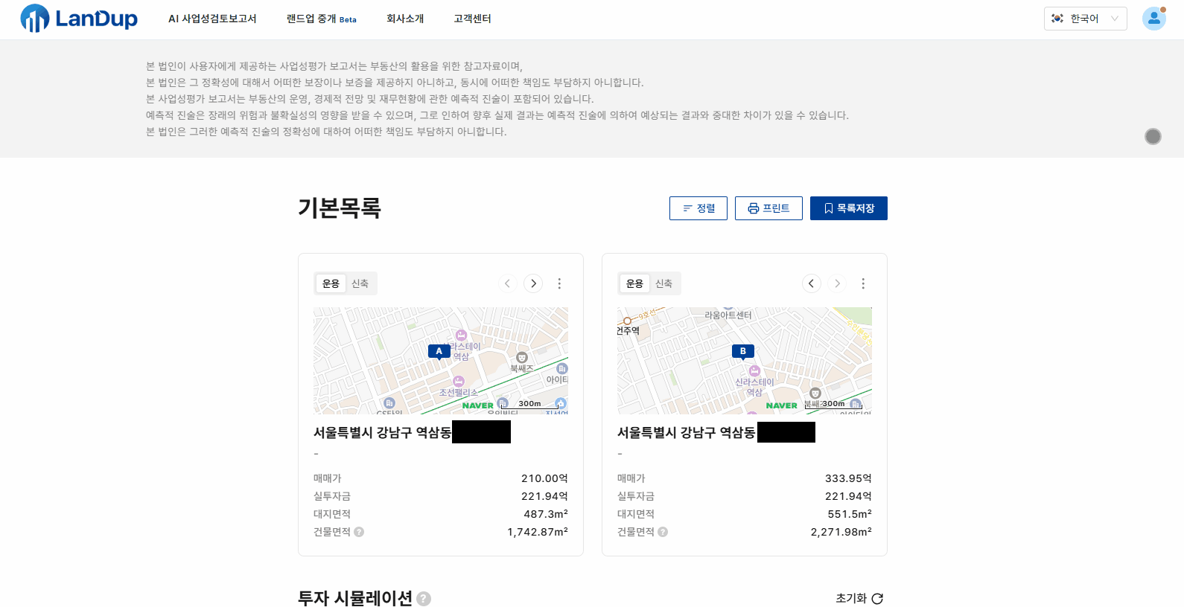Open the three-dot menu on property B card

click(863, 283)
